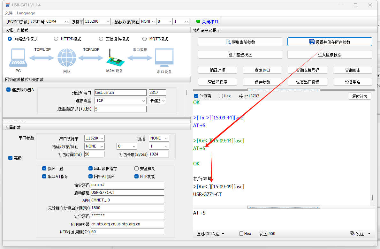Open the File menu
This screenshot has width=380, height=249.
point(9,13)
